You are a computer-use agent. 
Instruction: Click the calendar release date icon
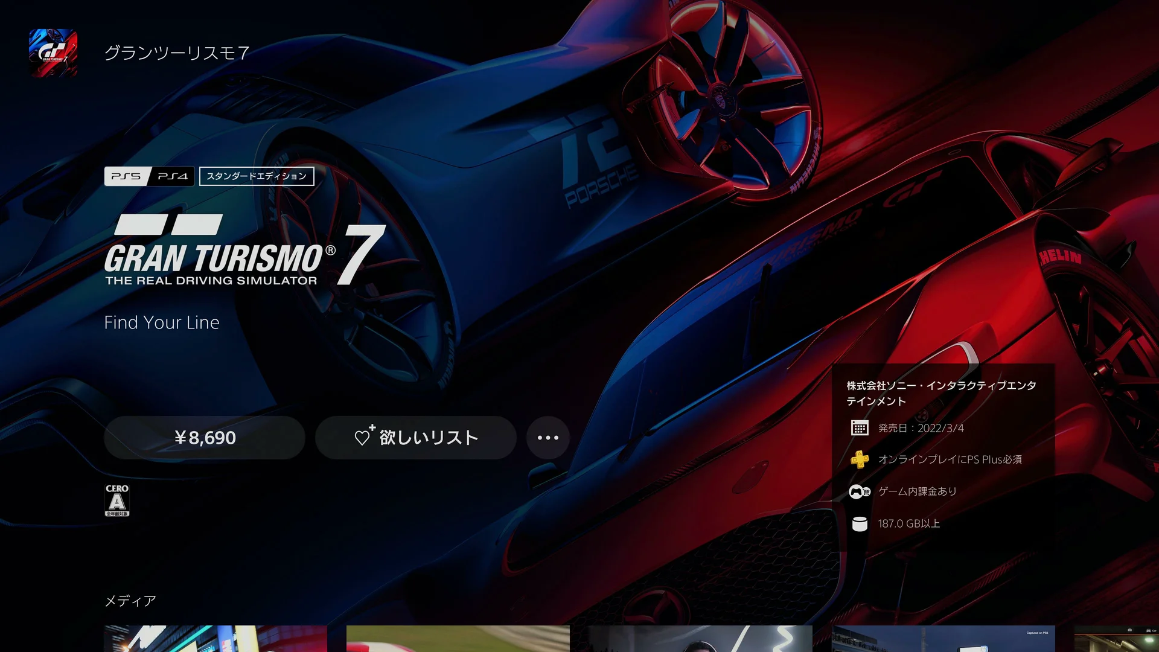click(860, 428)
